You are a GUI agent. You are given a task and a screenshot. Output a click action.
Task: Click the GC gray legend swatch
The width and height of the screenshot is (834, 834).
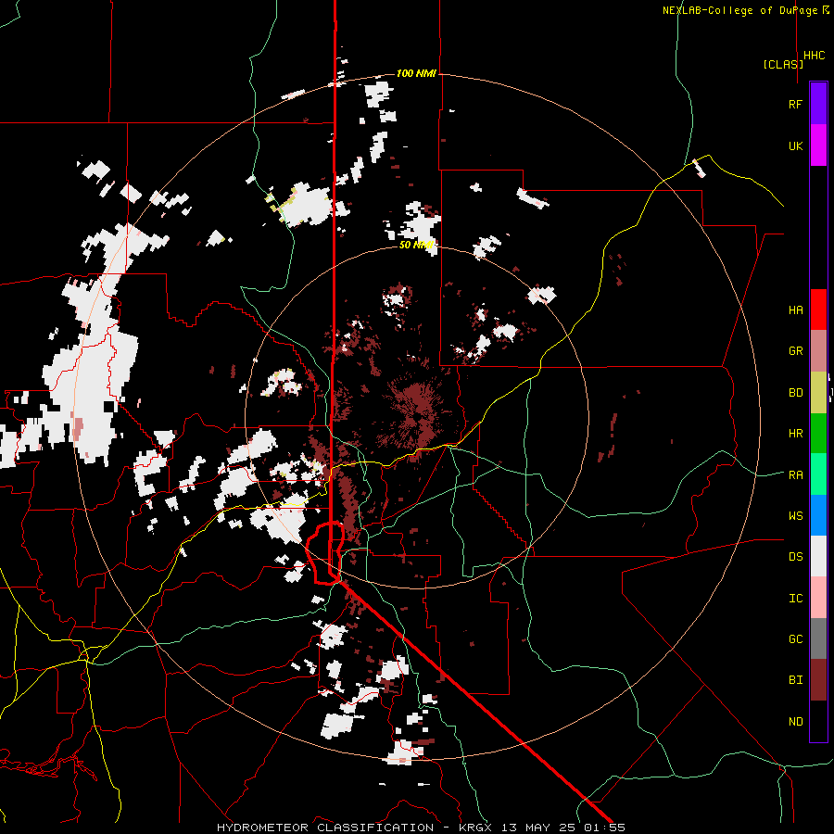pyautogui.click(x=818, y=638)
